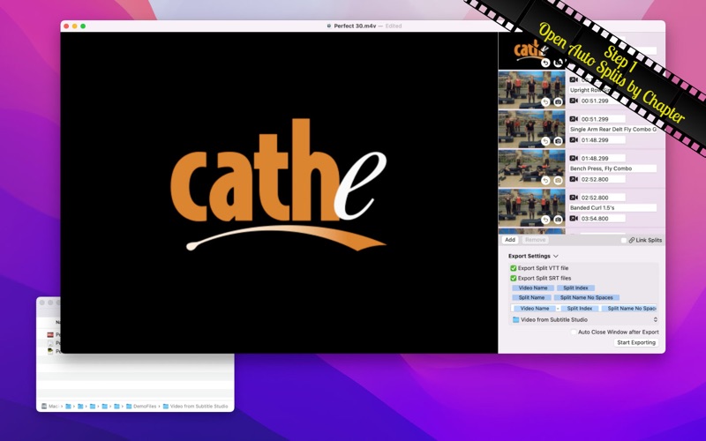Click camera snapshot icon on Upright Row thumbnail

point(559,102)
